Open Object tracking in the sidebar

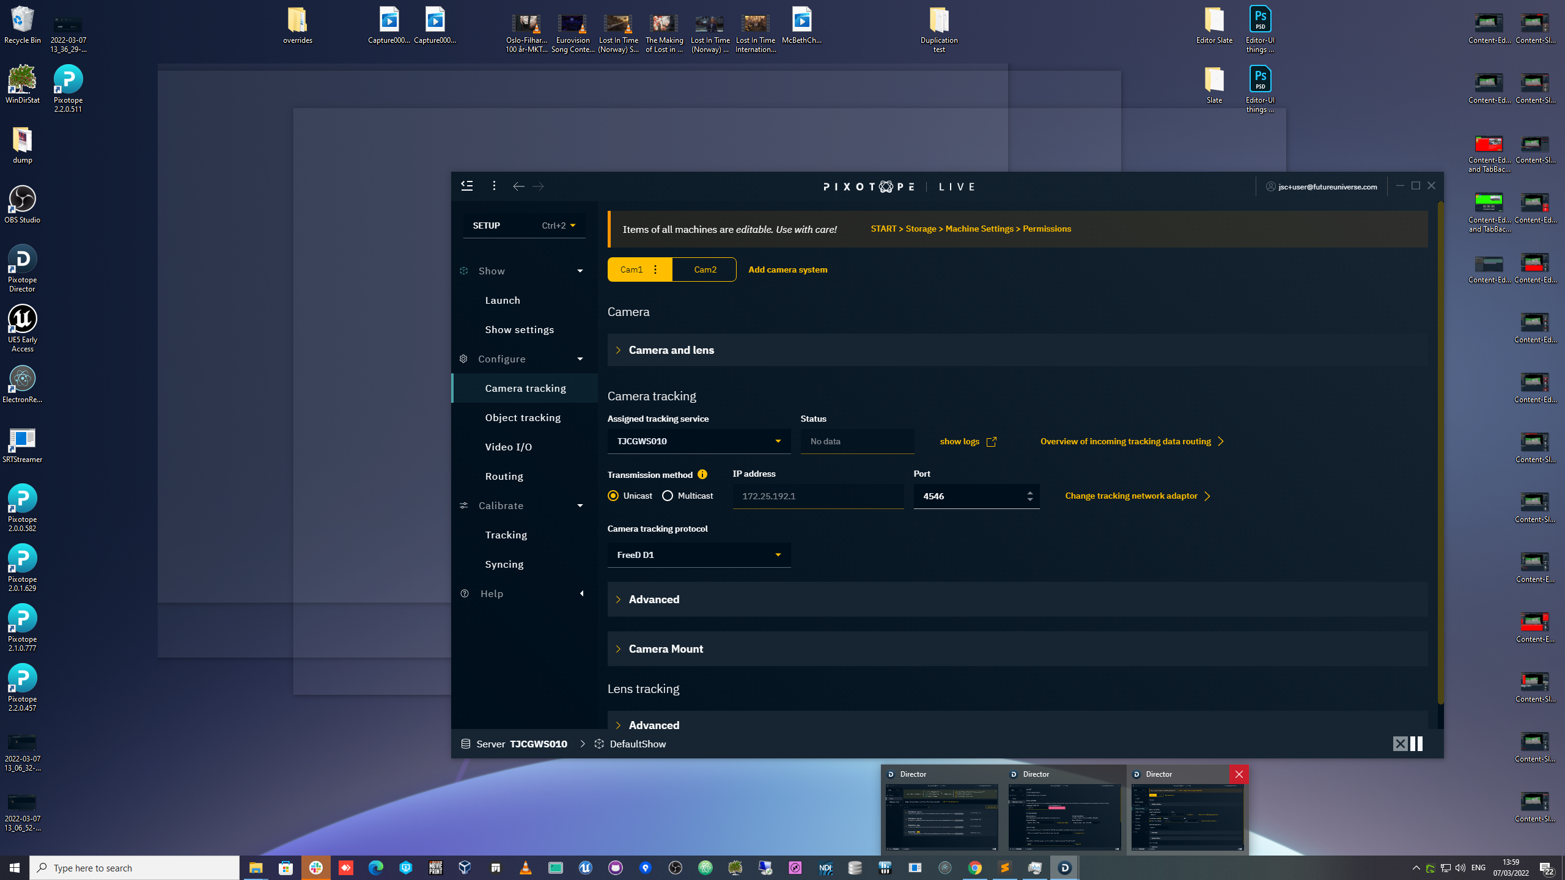(523, 417)
